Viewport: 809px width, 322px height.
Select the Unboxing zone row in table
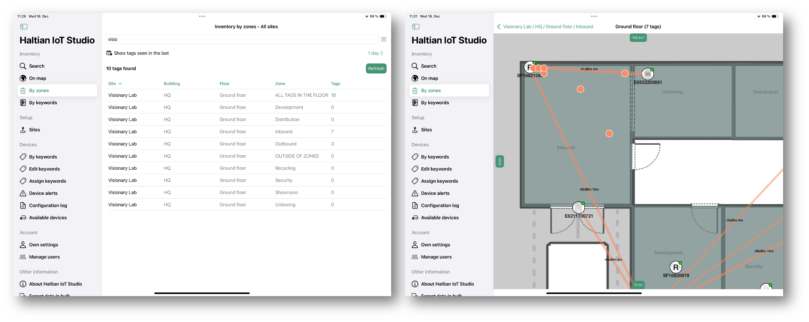[247, 205]
